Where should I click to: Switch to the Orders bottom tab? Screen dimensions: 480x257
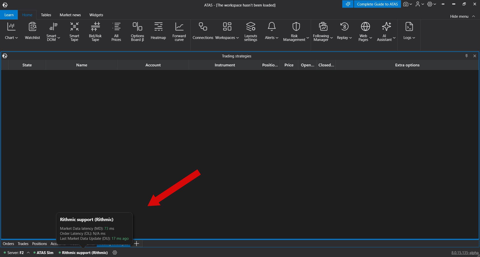pos(8,244)
